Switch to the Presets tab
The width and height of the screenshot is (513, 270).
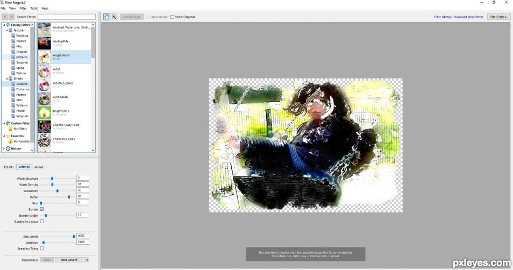click(x=9, y=167)
